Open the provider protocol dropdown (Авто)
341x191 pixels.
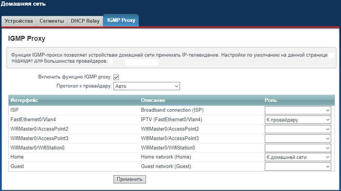pyautogui.click(x=146, y=86)
